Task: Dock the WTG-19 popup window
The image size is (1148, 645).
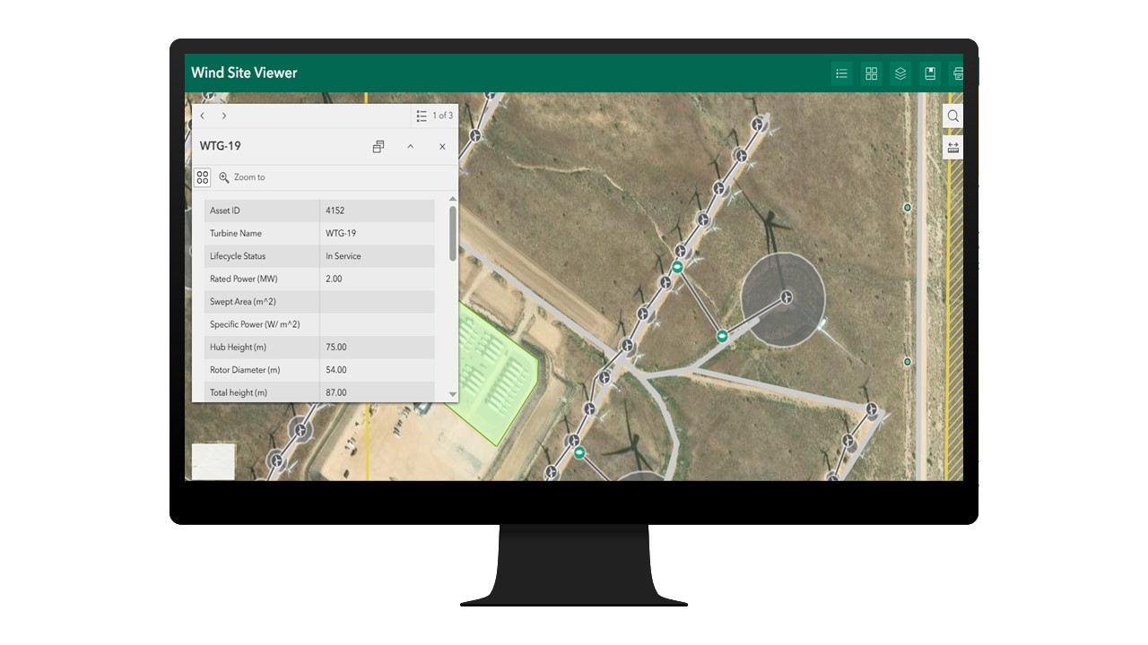Action: pyautogui.click(x=378, y=146)
